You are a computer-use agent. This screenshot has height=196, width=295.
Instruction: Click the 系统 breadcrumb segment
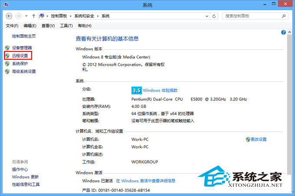coord(105,16)
